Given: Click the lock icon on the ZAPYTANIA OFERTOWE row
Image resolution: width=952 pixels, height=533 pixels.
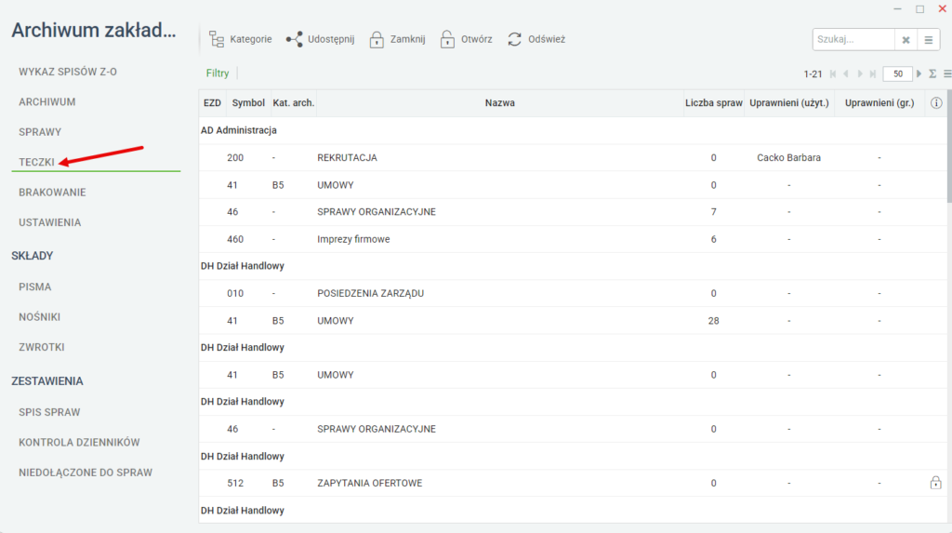Looking at the screenshot, I should pos(935,483).
